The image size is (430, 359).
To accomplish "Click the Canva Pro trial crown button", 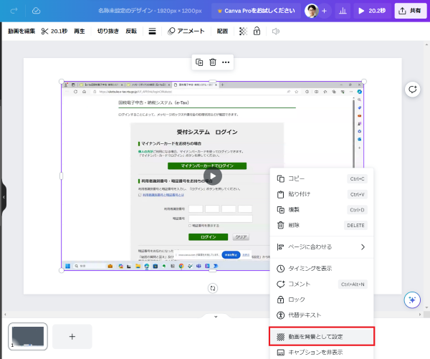I will [256, 11].
